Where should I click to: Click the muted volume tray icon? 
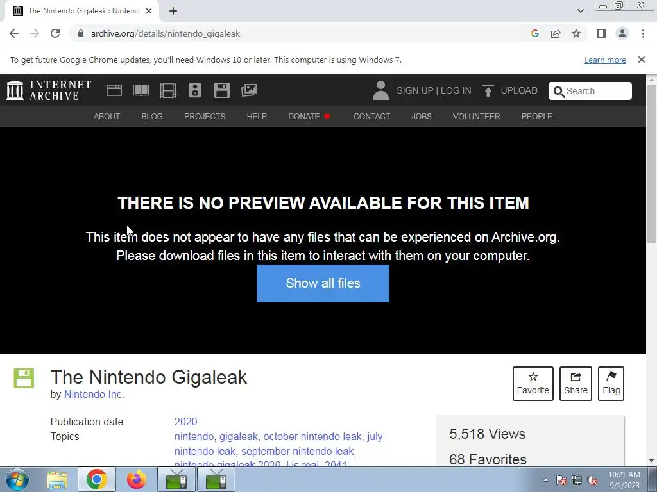[x=592, y=480]
